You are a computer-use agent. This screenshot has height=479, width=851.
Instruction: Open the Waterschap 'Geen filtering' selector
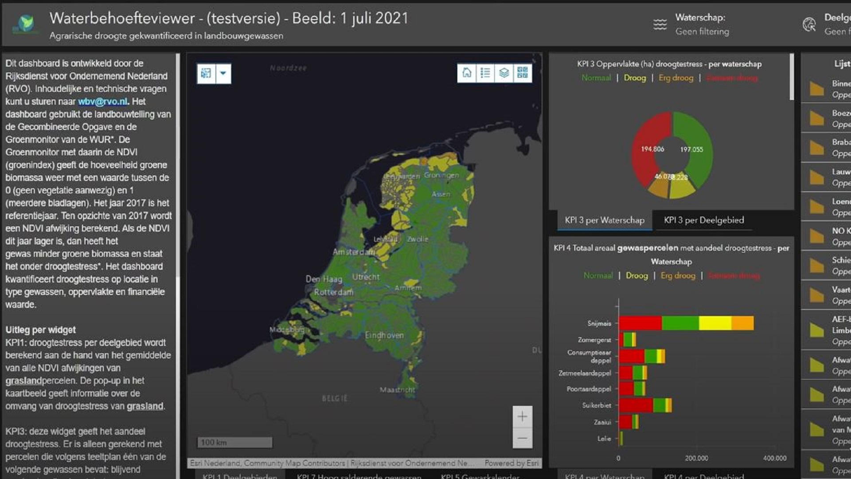tap(702, 31)
